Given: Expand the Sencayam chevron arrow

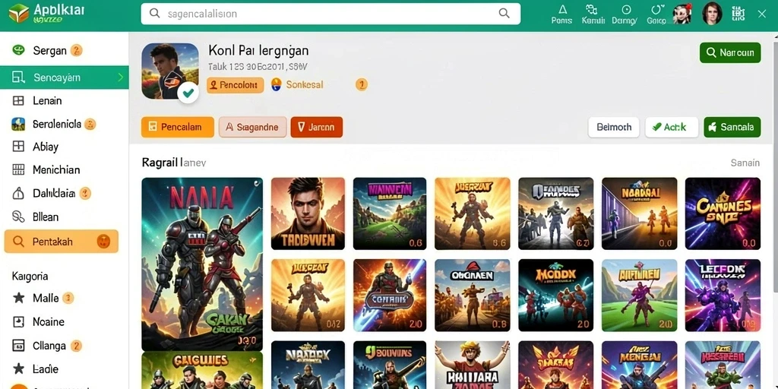Looking at the screenshot, I should [121, 77].
